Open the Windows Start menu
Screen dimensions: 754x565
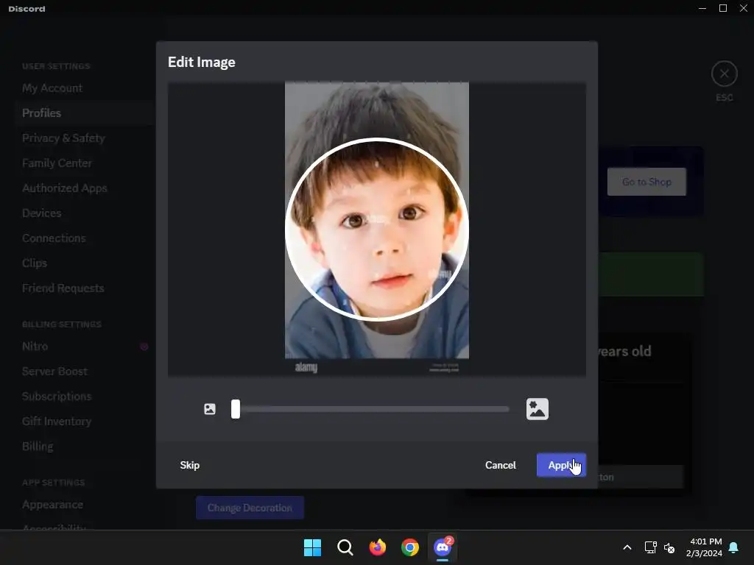(312, 547)
